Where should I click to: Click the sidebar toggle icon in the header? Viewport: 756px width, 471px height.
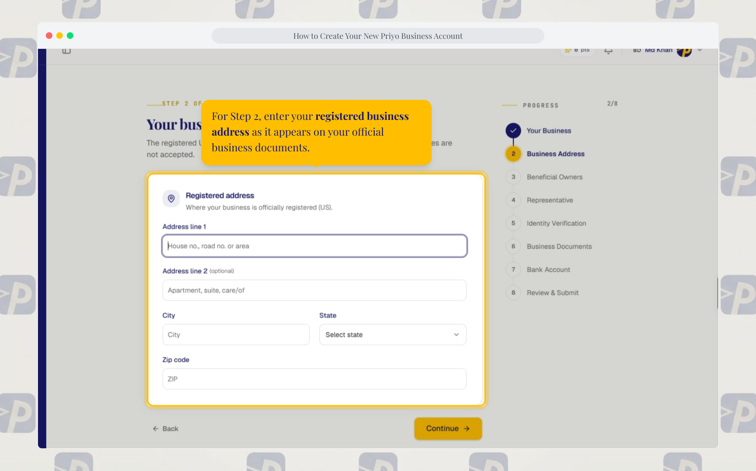tap(66, 51)
